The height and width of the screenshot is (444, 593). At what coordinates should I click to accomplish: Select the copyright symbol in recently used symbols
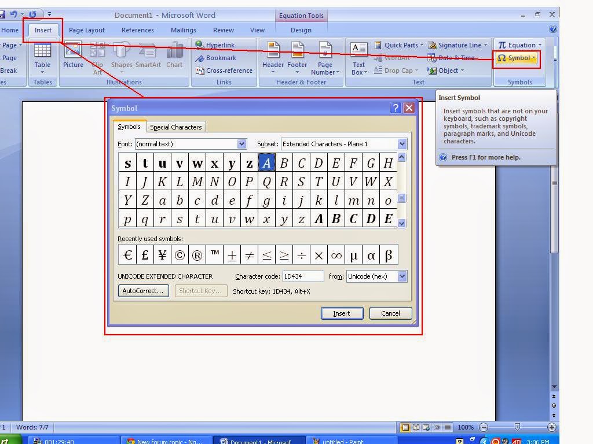(x=180, y=254)
